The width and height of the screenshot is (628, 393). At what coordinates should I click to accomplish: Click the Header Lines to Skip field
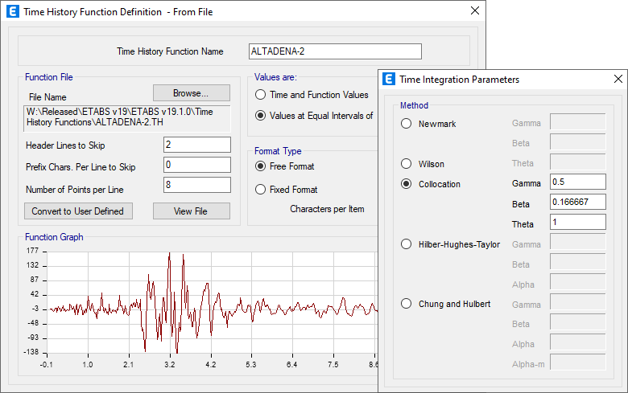[196, 145]
